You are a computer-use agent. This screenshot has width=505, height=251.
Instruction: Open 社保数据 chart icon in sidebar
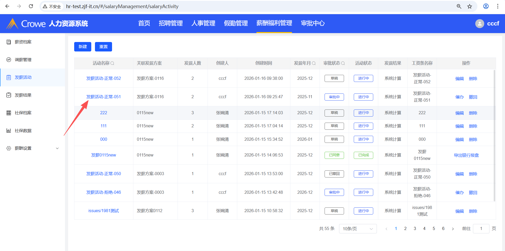pos(9,130)
